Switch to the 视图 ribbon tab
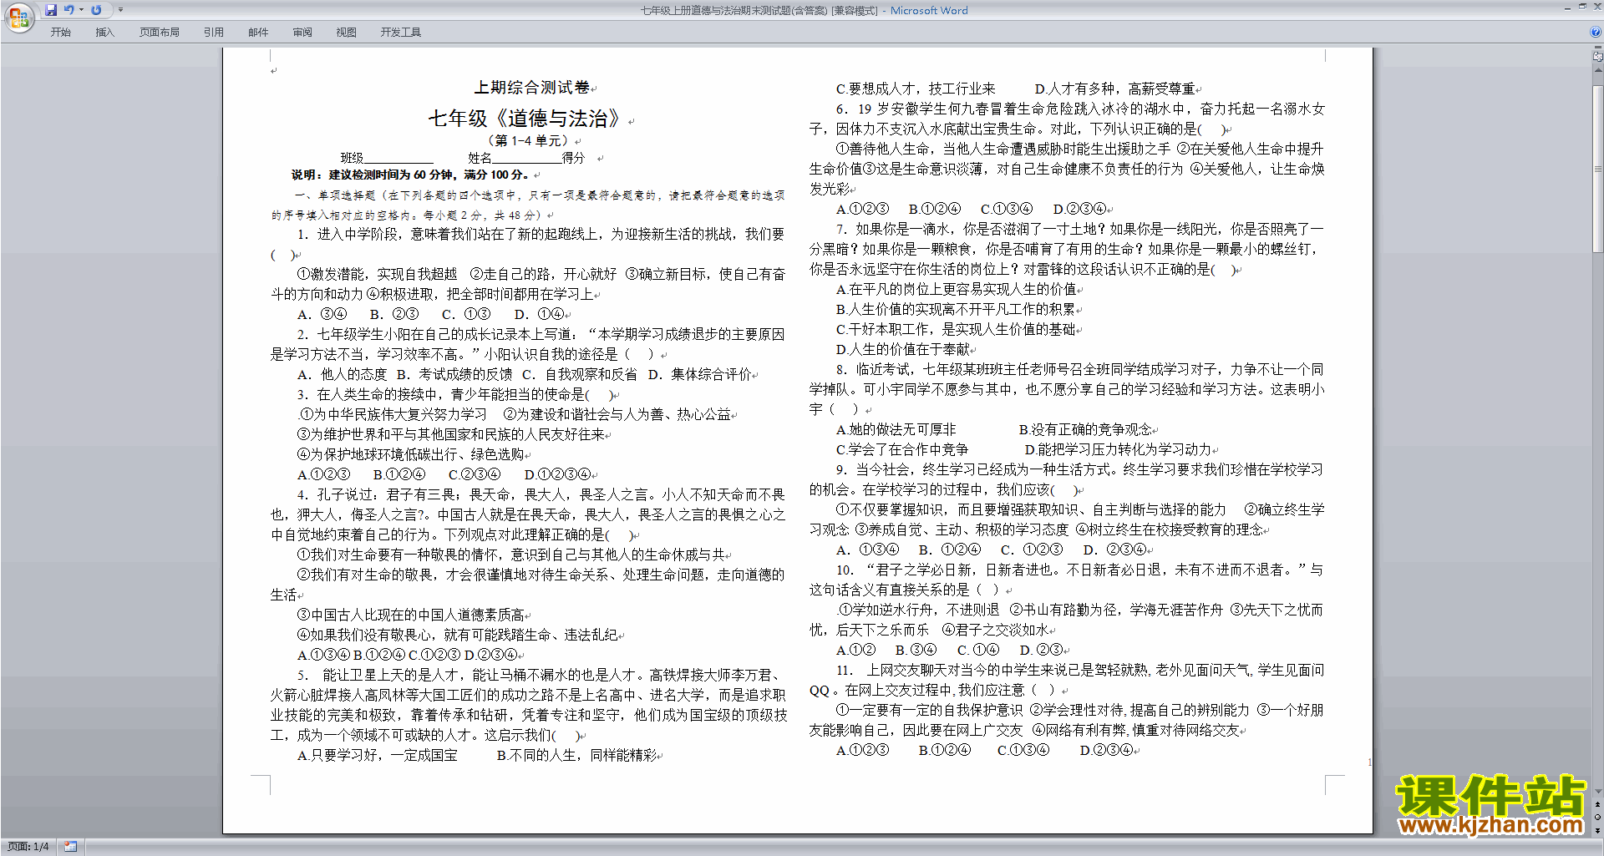 (x=346, y=33)
